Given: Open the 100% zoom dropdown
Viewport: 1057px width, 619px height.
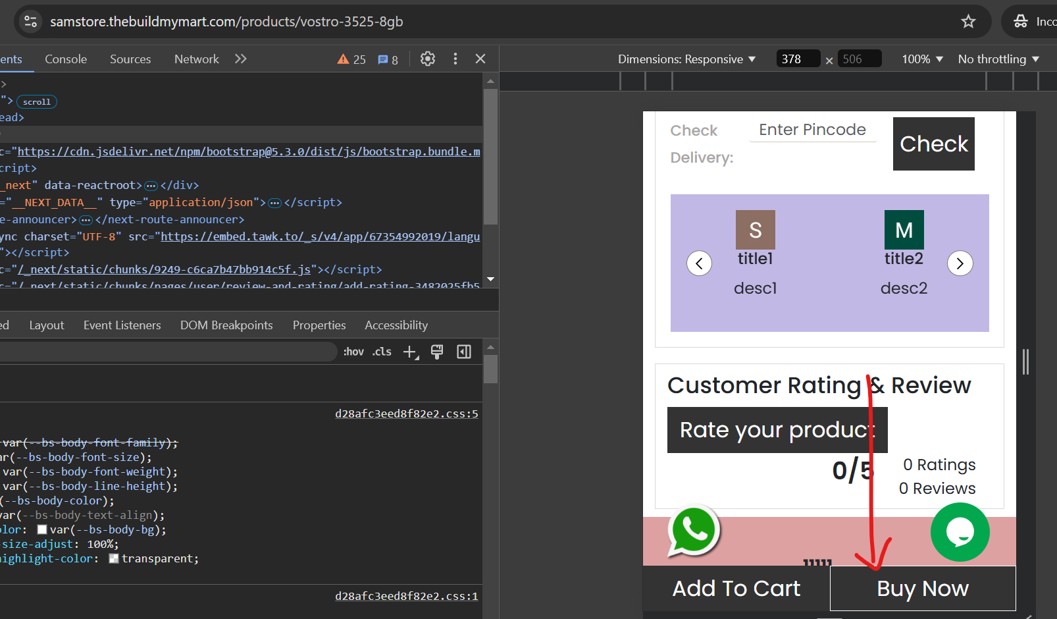Looking at the screenshot, I should coord(922,59).
